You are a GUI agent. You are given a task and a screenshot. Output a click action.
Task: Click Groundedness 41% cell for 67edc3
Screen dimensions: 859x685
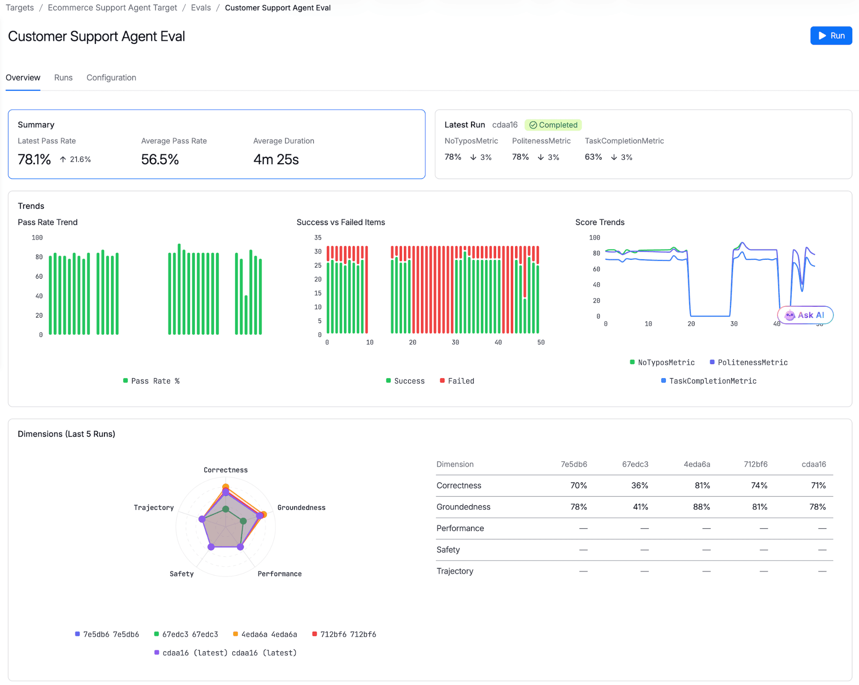pos(640,507)
